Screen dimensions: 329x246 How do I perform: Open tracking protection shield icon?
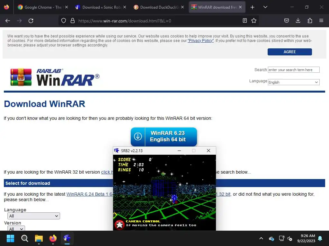[x=64, y=21]
